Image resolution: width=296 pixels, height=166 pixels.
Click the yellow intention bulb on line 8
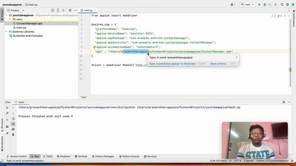pos(94,47)
